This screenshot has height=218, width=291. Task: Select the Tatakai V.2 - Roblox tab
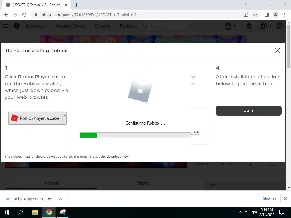click(36, 5)
